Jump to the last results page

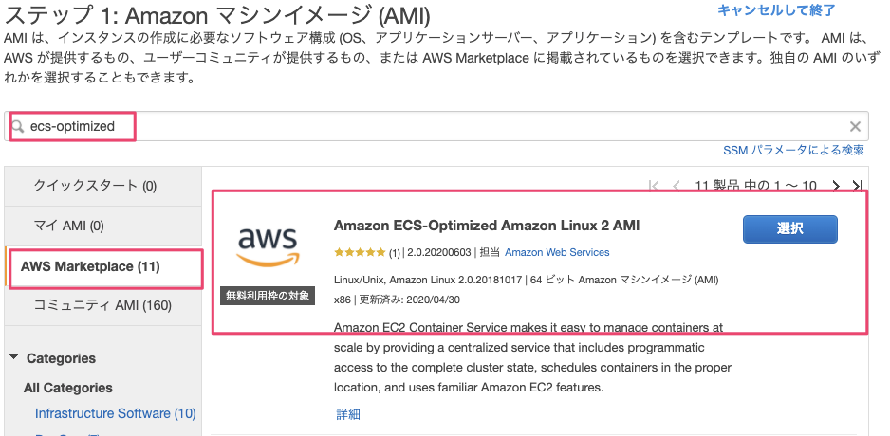(x=858, y=186)
